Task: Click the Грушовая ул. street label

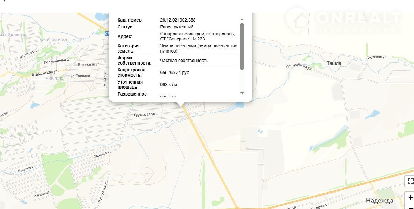Action: pos(145,114)
